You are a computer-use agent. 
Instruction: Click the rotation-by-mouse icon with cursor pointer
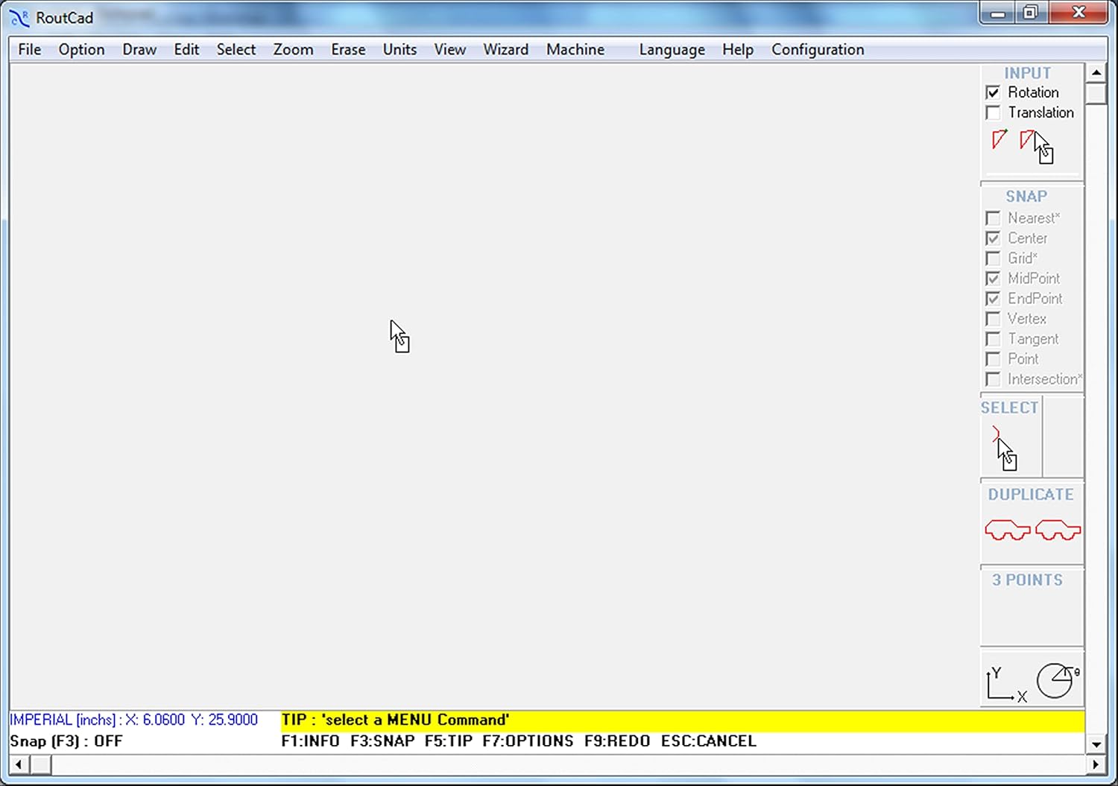click(x=1037, y=146)
